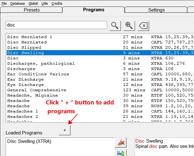Open the Credits menu
Image resolution: width=194 pixels, height=156 pixels.
[57, 3]
